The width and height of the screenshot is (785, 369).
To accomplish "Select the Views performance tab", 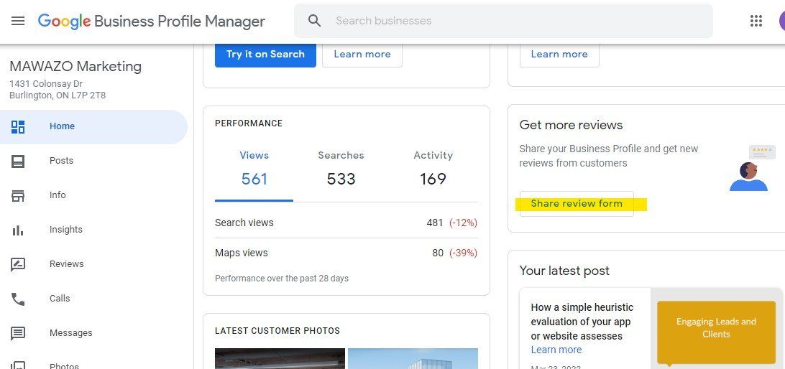I will (254, 169).
